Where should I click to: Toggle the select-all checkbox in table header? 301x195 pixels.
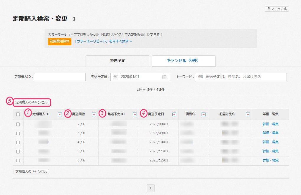[x=18, y=114]
